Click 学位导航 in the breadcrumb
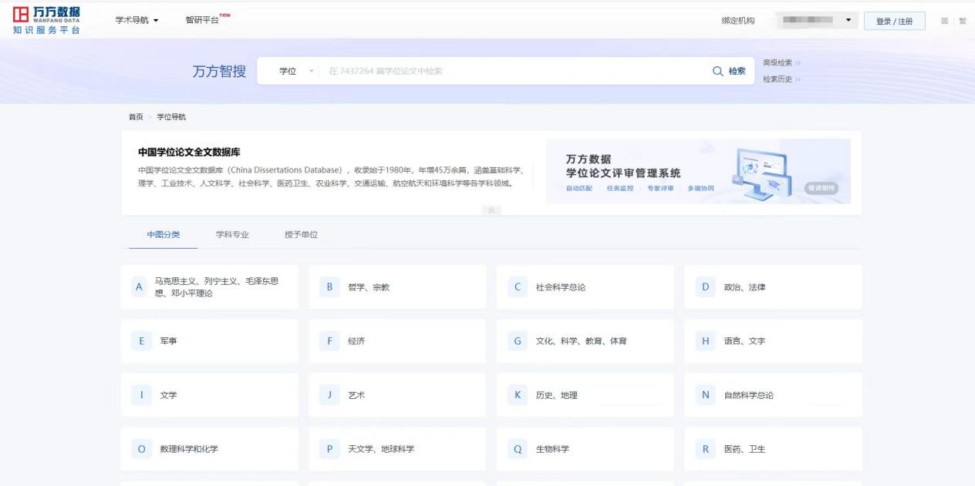This screenshot has height=486, width=975. tap(171, 117)
